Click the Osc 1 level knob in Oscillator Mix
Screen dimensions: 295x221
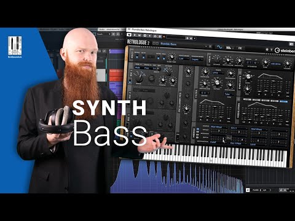coord(188,71)
